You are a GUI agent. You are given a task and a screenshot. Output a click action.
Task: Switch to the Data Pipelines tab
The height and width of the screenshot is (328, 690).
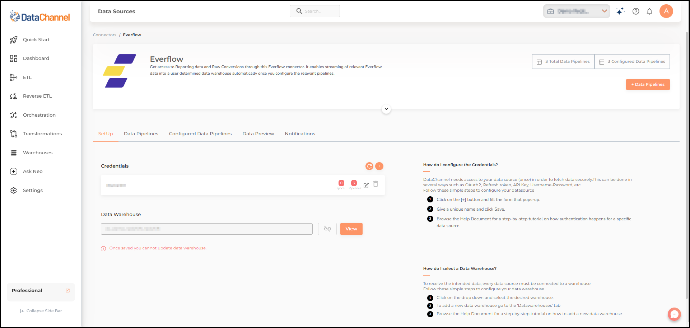click(x=141, y=134)
